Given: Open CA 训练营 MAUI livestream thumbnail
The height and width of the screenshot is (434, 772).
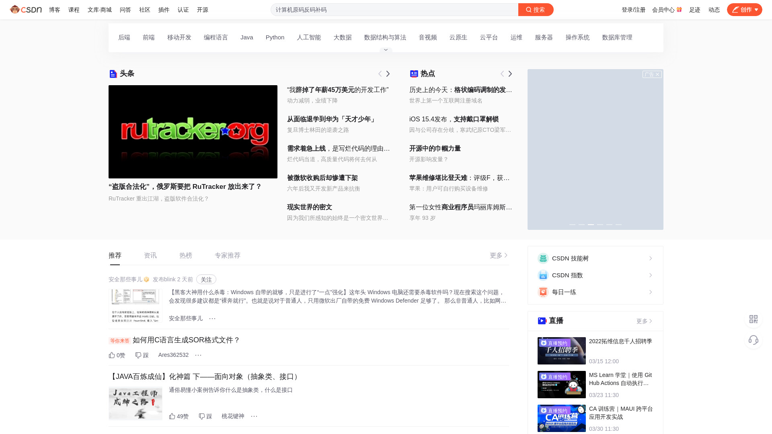Looking at the screenshot, I should pyautogui.click(x=562, y=418).
